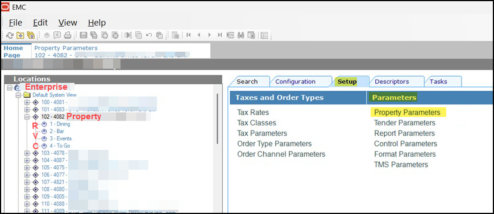Select the 2 - Bar revenue center
494x214 pixels.
click(x=57, y=131)
